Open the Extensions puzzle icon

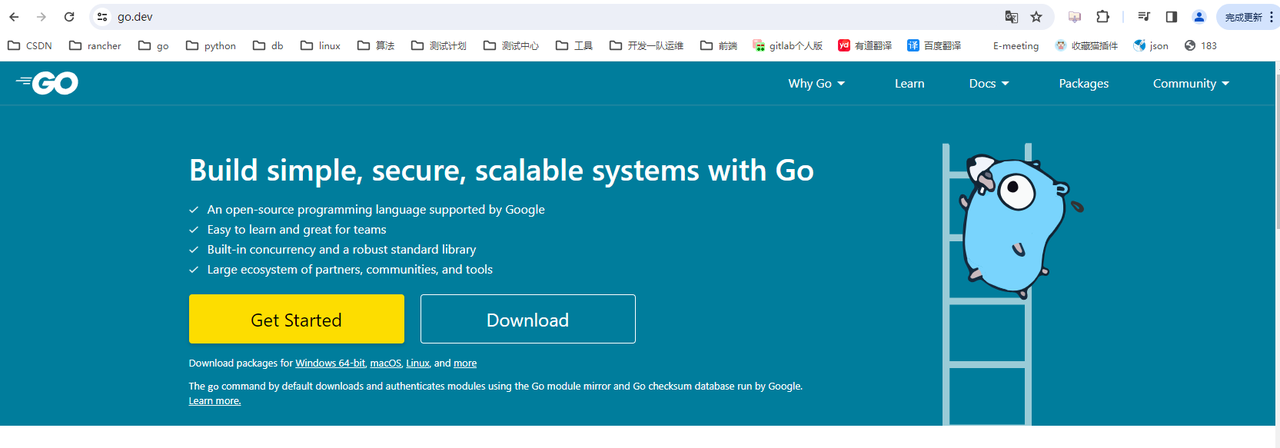(x=1102, y=17)
